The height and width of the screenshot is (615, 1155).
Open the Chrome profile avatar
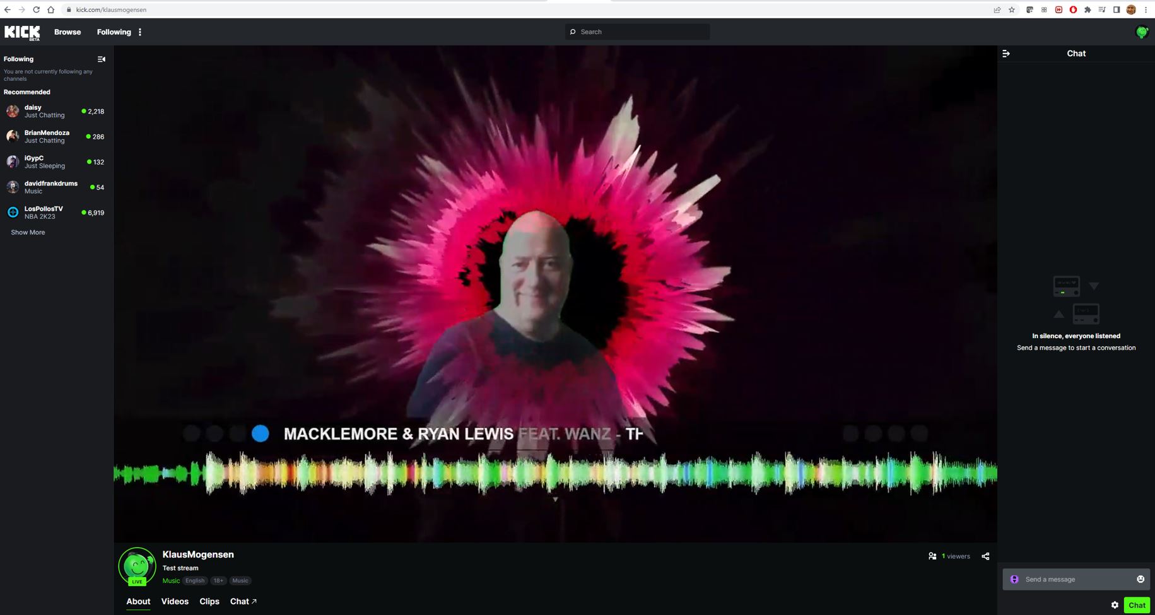pyautogui.click(x=1131, y=9)
